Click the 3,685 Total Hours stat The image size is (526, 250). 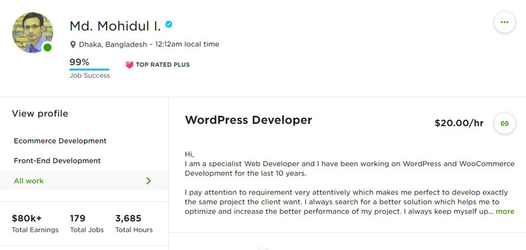coord(134,223)
